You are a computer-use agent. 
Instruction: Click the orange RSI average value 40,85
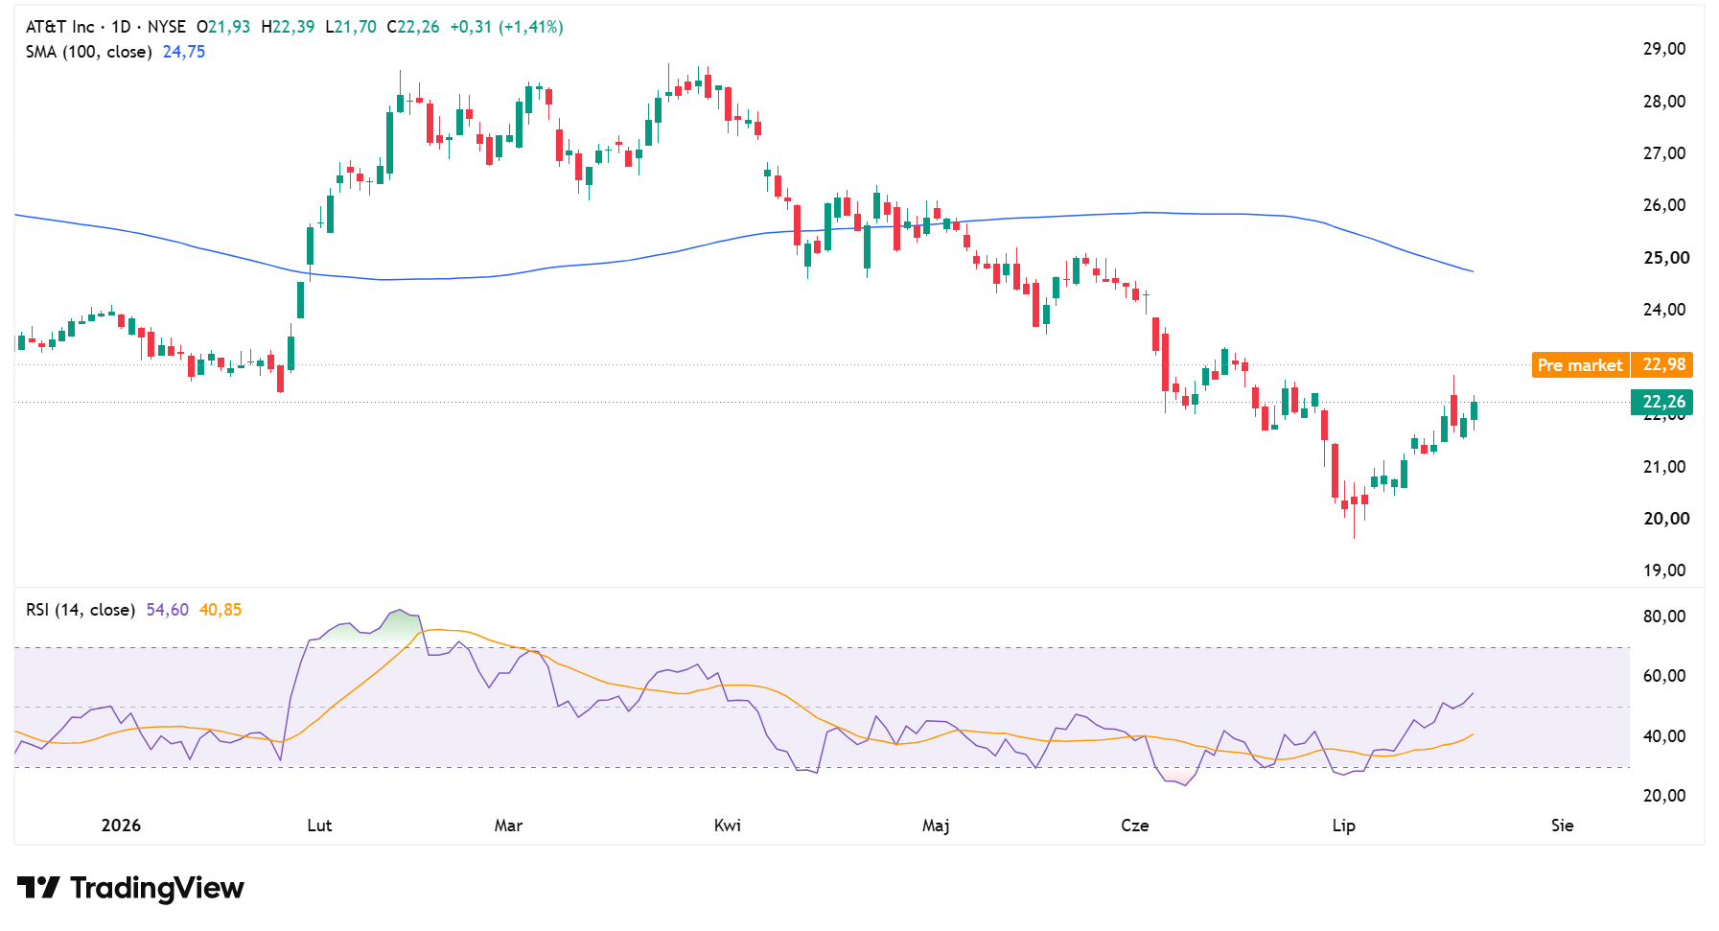pyautogui.click(x=221, y=610)
